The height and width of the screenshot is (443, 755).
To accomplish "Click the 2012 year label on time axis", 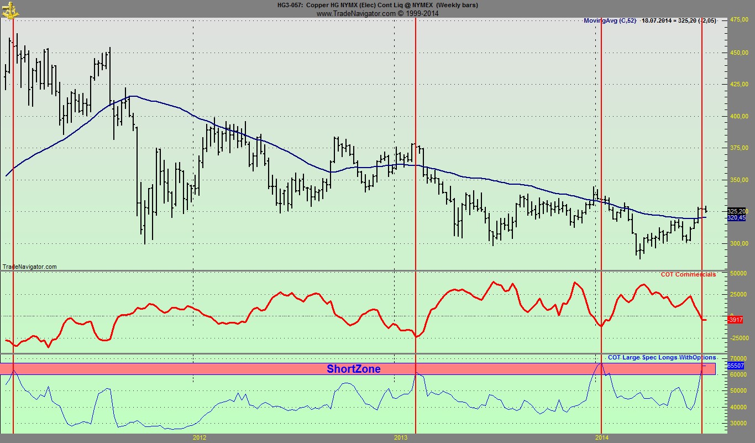I will pos(200,438).
